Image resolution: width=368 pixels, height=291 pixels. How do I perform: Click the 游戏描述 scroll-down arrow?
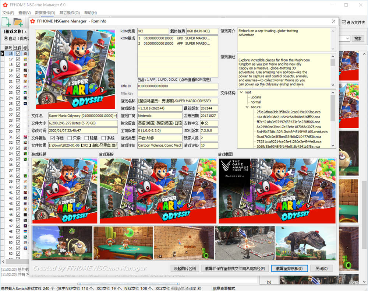[x=333, y=85]
